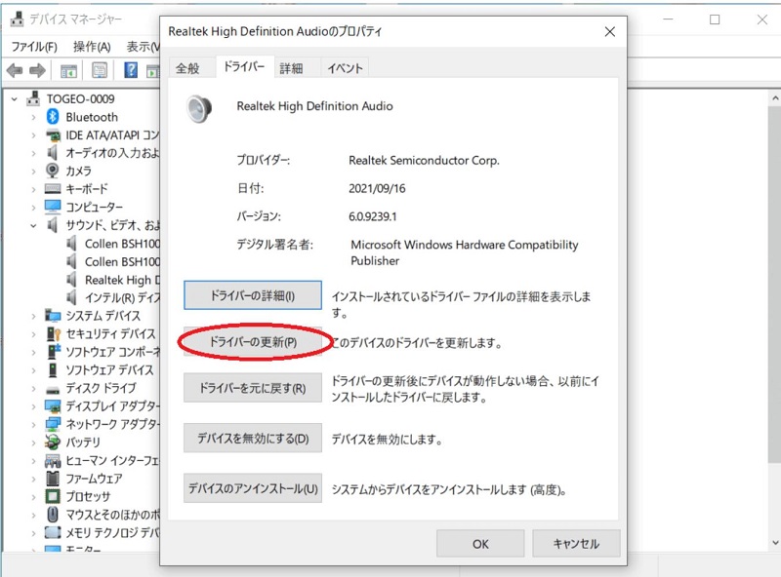781x577 pixels.
Task: Click the ディスプレイ アダプター icon
Action: pyautogui.click(x=53, y=406)
